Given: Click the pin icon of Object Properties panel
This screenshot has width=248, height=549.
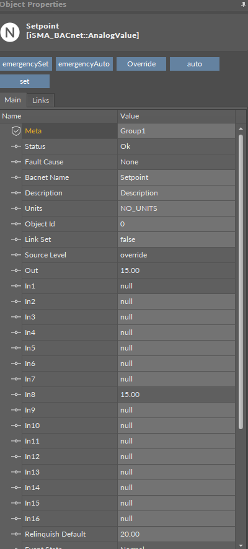Looking at the screenshot, I should tap(244, 4).
